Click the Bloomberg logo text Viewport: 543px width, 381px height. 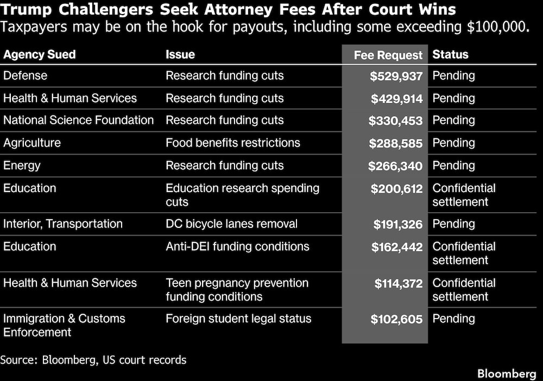coord(507,374)
